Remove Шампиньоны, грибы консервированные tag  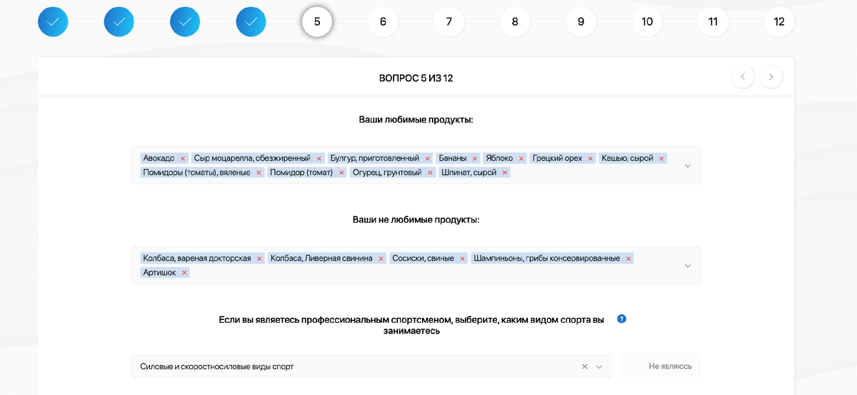pyautogui.click(x=628, y=259)
